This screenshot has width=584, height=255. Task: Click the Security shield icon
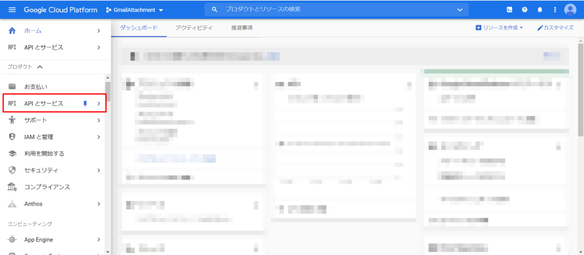[12, 170]
